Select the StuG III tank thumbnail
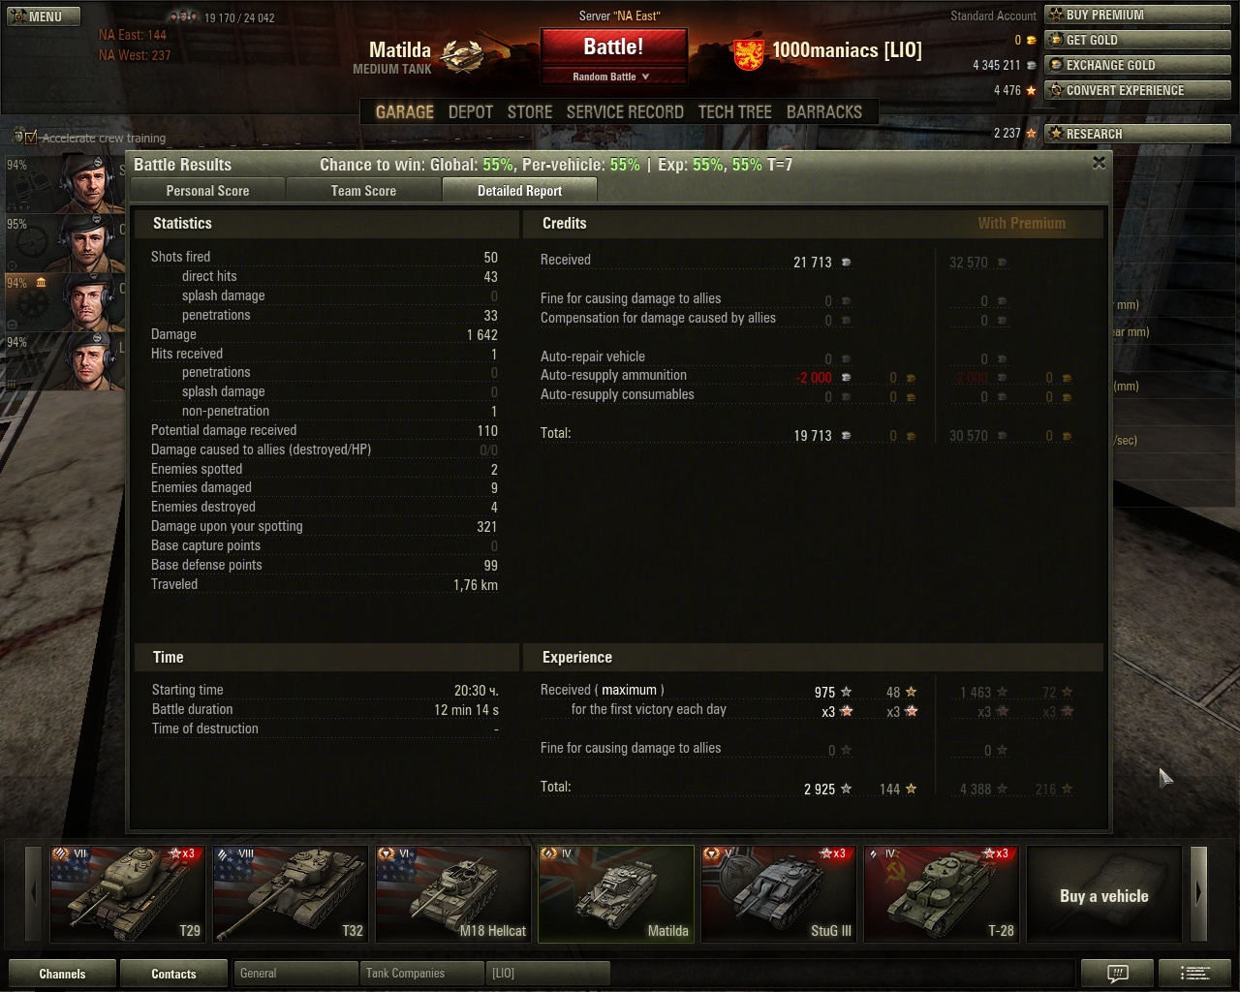 tap(779, 893)
